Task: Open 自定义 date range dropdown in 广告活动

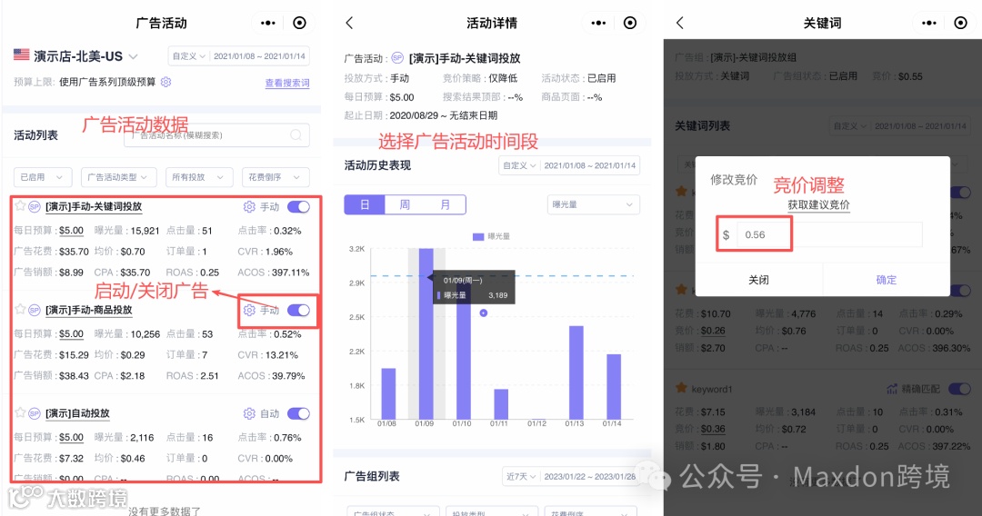Action: (x=189, y=56)
